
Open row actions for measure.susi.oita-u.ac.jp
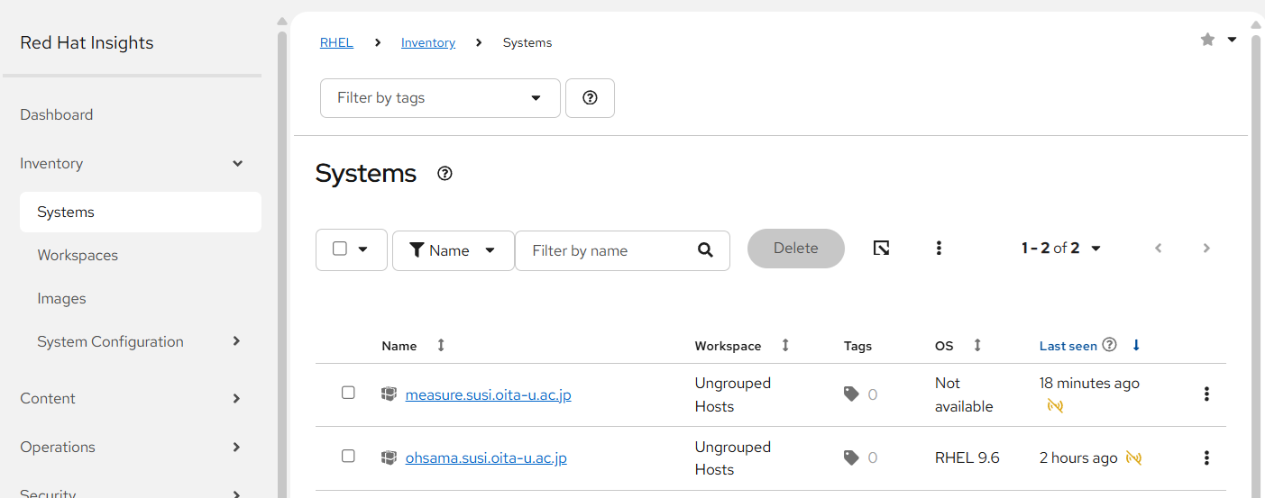click(1206, 394)
